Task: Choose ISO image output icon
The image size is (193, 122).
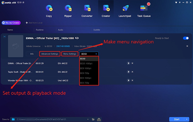Action: coord(99,119)
